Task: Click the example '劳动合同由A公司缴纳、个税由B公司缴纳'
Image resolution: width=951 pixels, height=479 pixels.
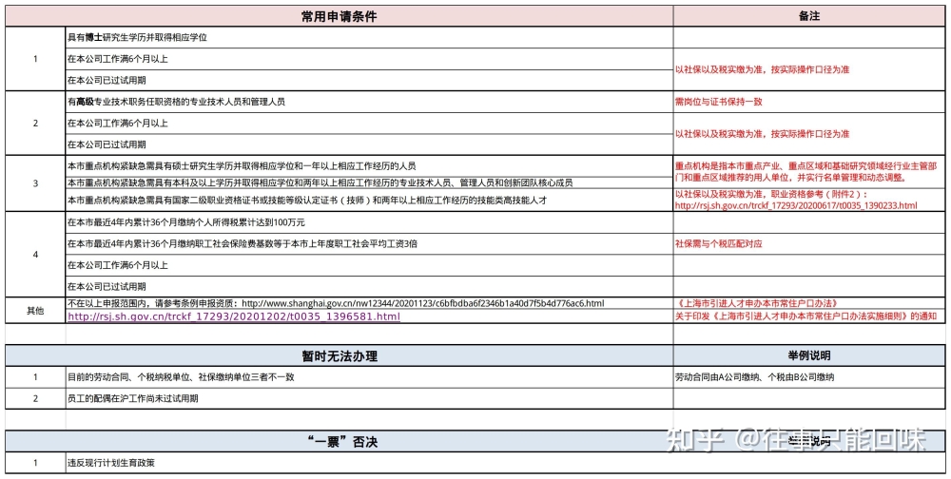Action: (754, 377)
